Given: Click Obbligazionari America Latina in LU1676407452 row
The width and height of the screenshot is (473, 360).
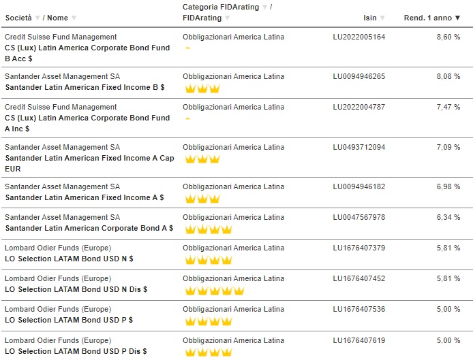Looking at the screenshot, I should (233, 278).
